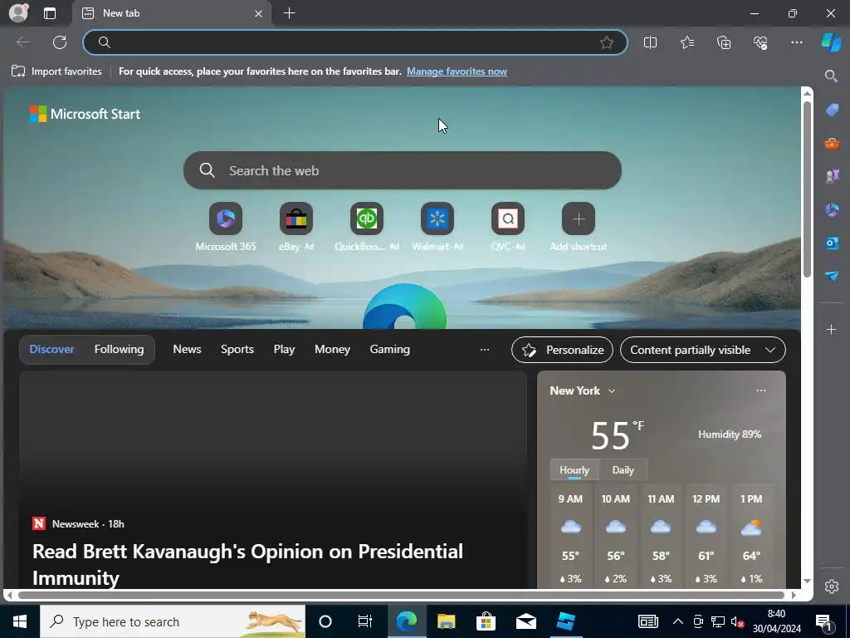This screenshot has height=638, width=850.
Task: Open the eBay shortcut tile
Action: coord(296,228)
